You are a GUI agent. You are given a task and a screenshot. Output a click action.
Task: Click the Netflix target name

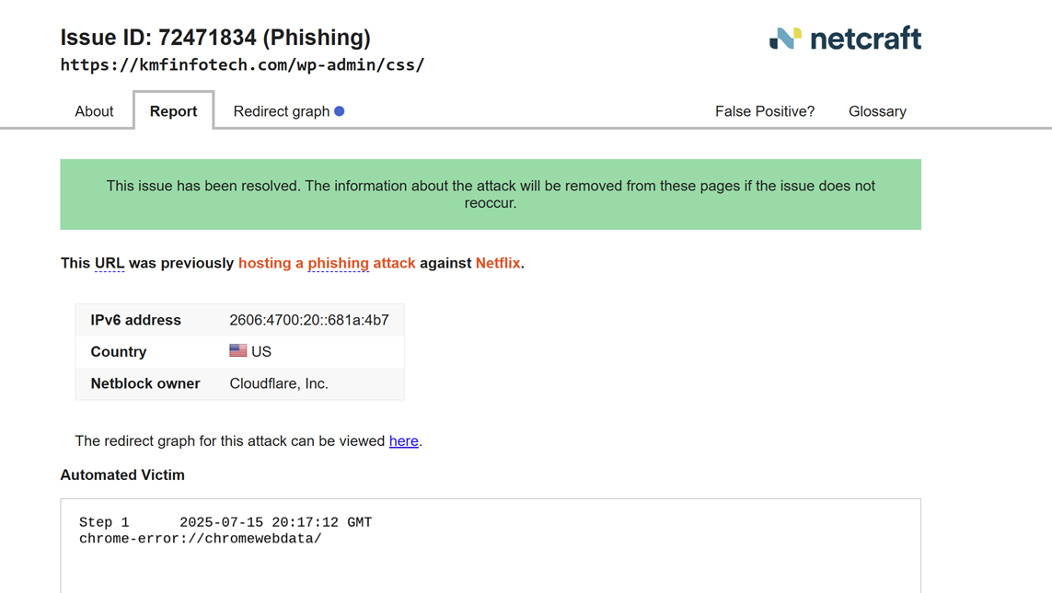click(x=498, y=263)
